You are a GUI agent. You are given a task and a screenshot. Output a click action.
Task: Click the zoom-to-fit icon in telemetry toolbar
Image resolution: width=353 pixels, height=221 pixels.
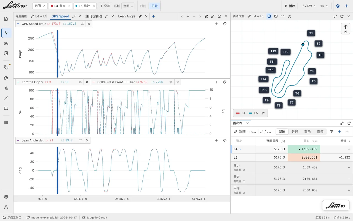[206, 16]
